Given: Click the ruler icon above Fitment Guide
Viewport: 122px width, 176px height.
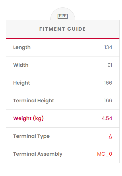Looking at the screenshot, I should [63, 16].
